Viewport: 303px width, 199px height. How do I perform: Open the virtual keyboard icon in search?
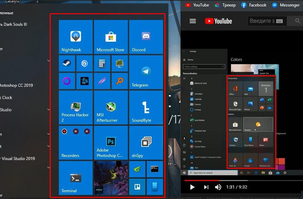(279, 21)
